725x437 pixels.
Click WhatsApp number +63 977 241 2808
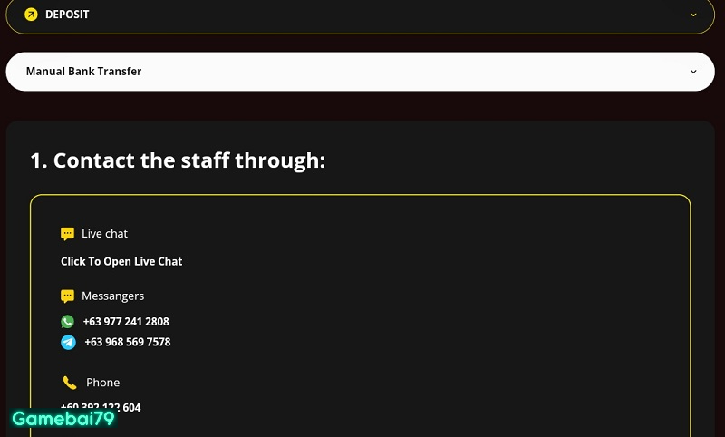(x=126, y=322)
